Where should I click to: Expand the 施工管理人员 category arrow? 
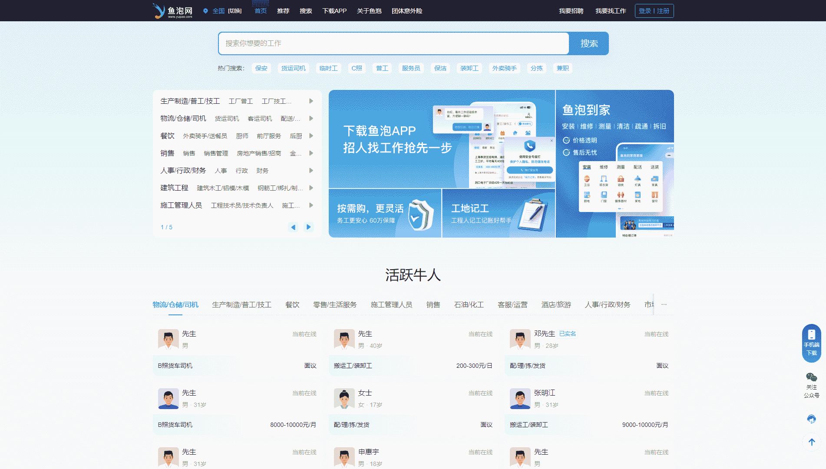[x=311, y=205]
